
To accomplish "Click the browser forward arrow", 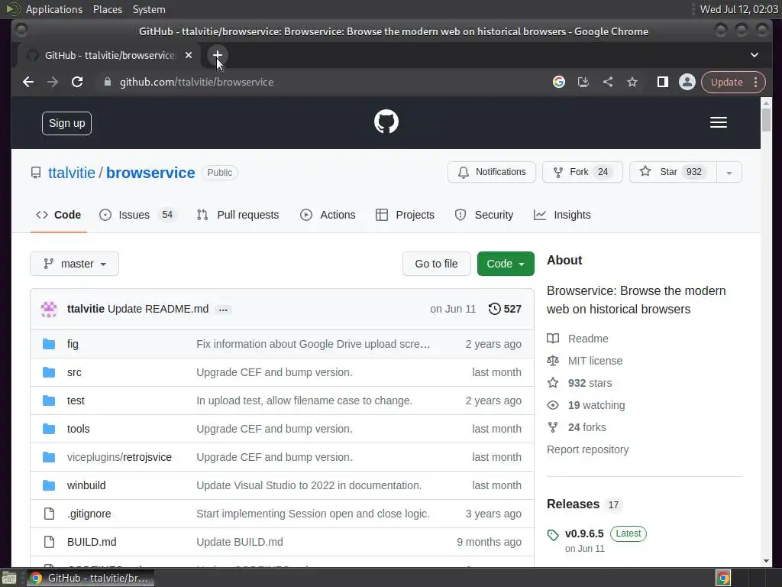I will (53, 82).
